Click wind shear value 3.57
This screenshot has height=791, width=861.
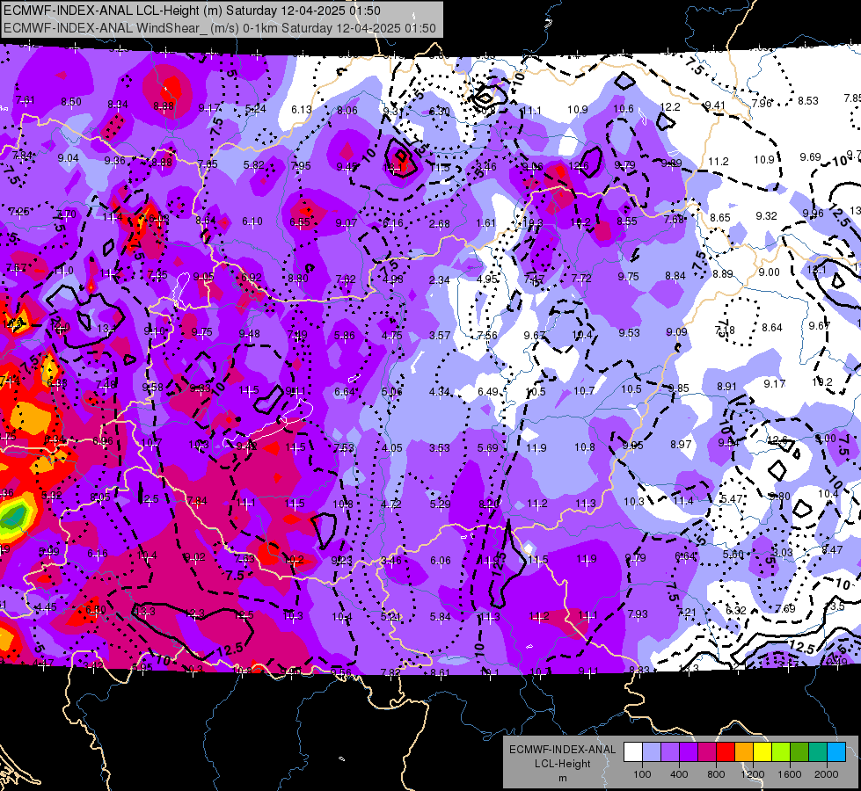(439, 336)
